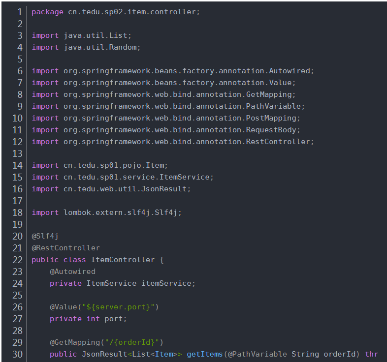Click the private ItemService itemService field
Image resolution: width=387 pixels, height=362 pixels.
[123, 283]
